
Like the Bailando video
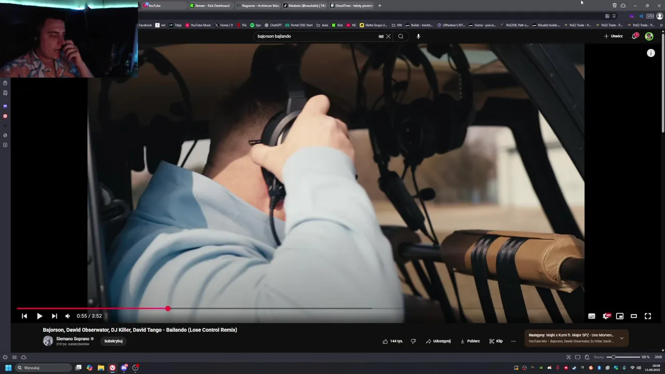tap(393, 341)
